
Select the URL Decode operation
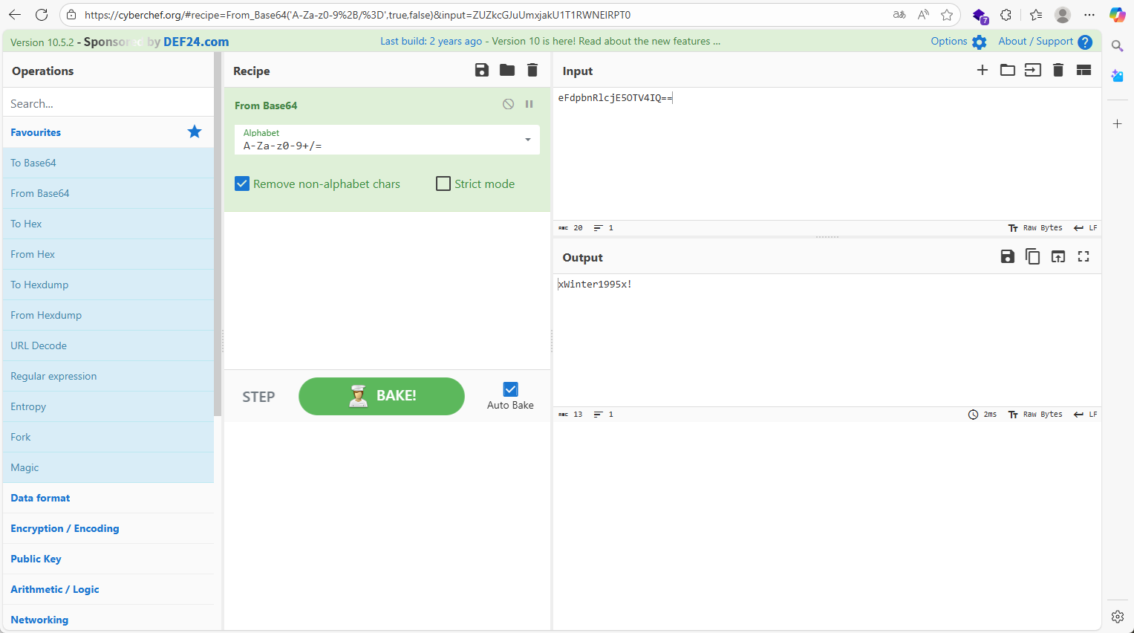(x=108, y=345)
